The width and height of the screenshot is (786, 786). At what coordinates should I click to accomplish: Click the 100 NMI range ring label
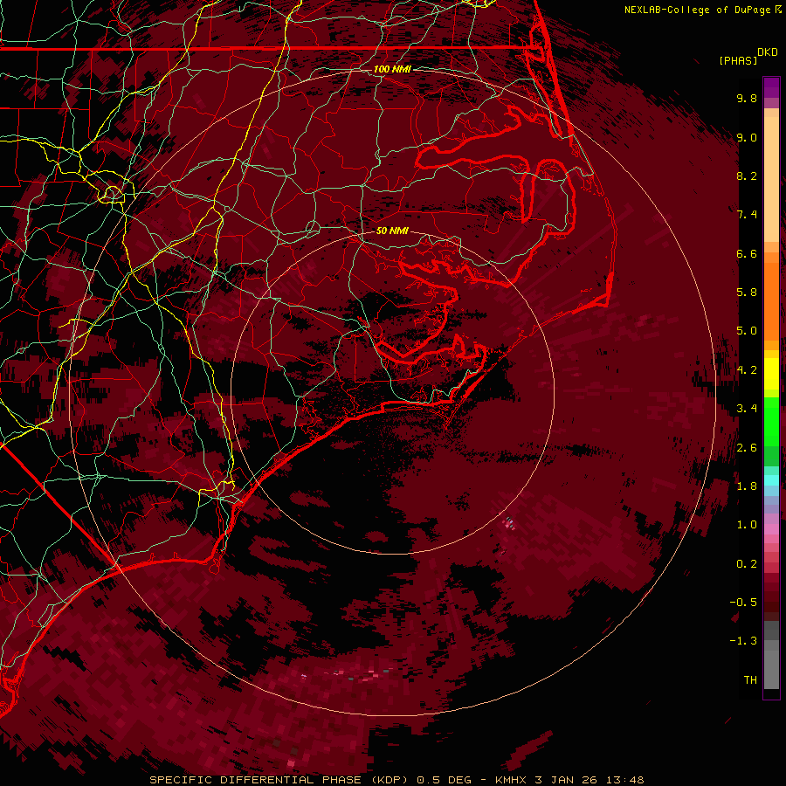pyautogui.click(x=392, y=69)
